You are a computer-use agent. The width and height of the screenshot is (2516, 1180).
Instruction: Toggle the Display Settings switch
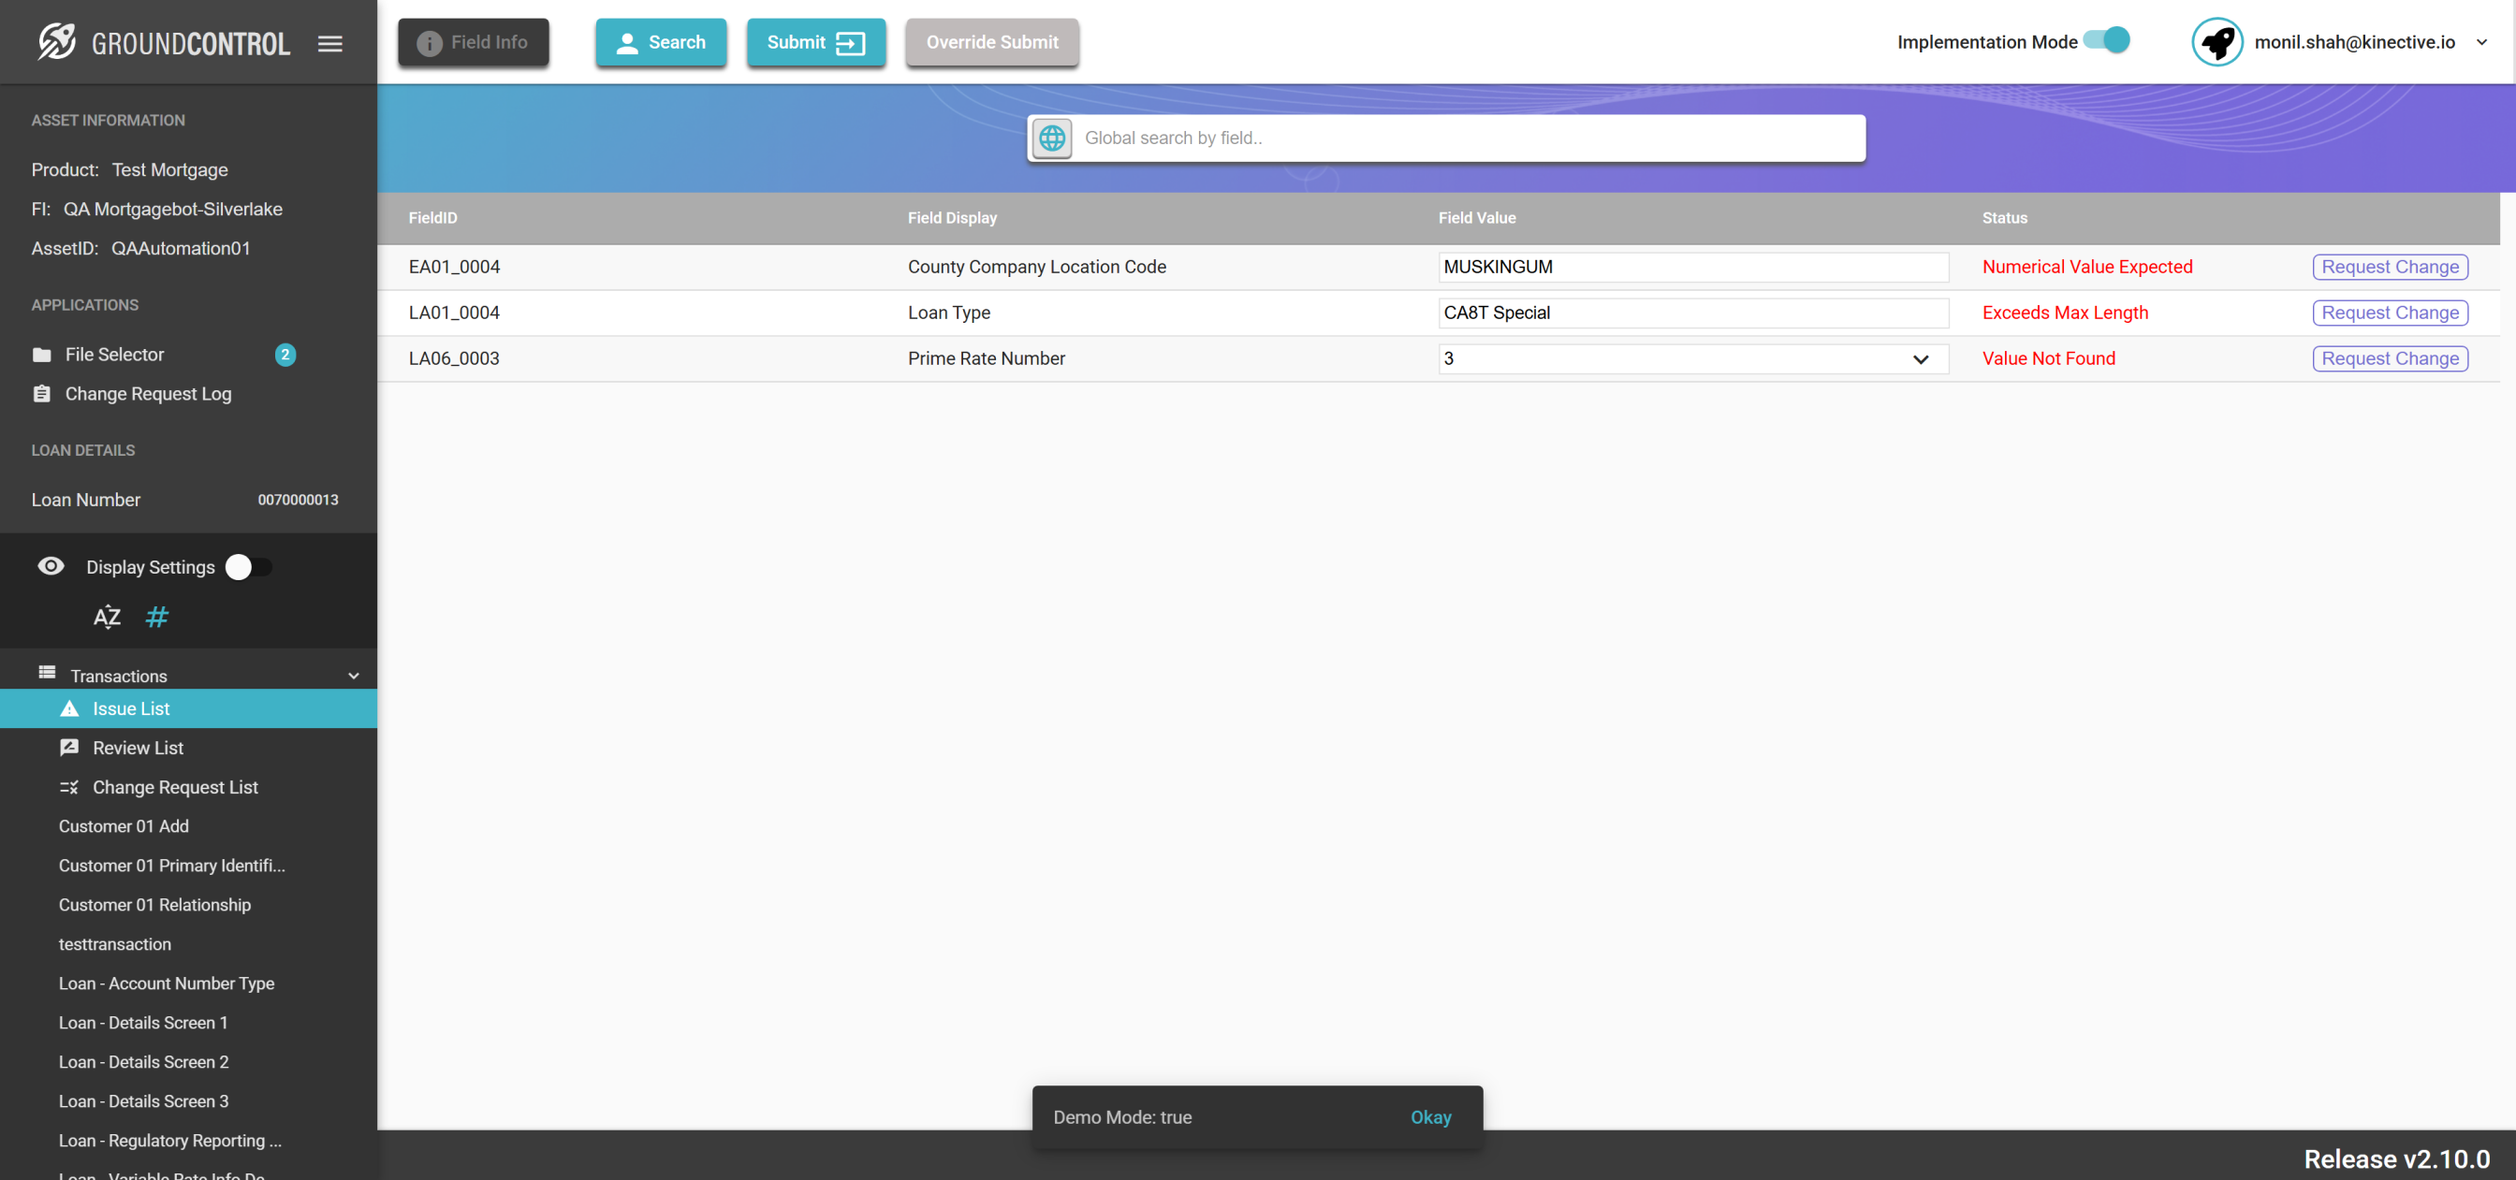point(248,566)
